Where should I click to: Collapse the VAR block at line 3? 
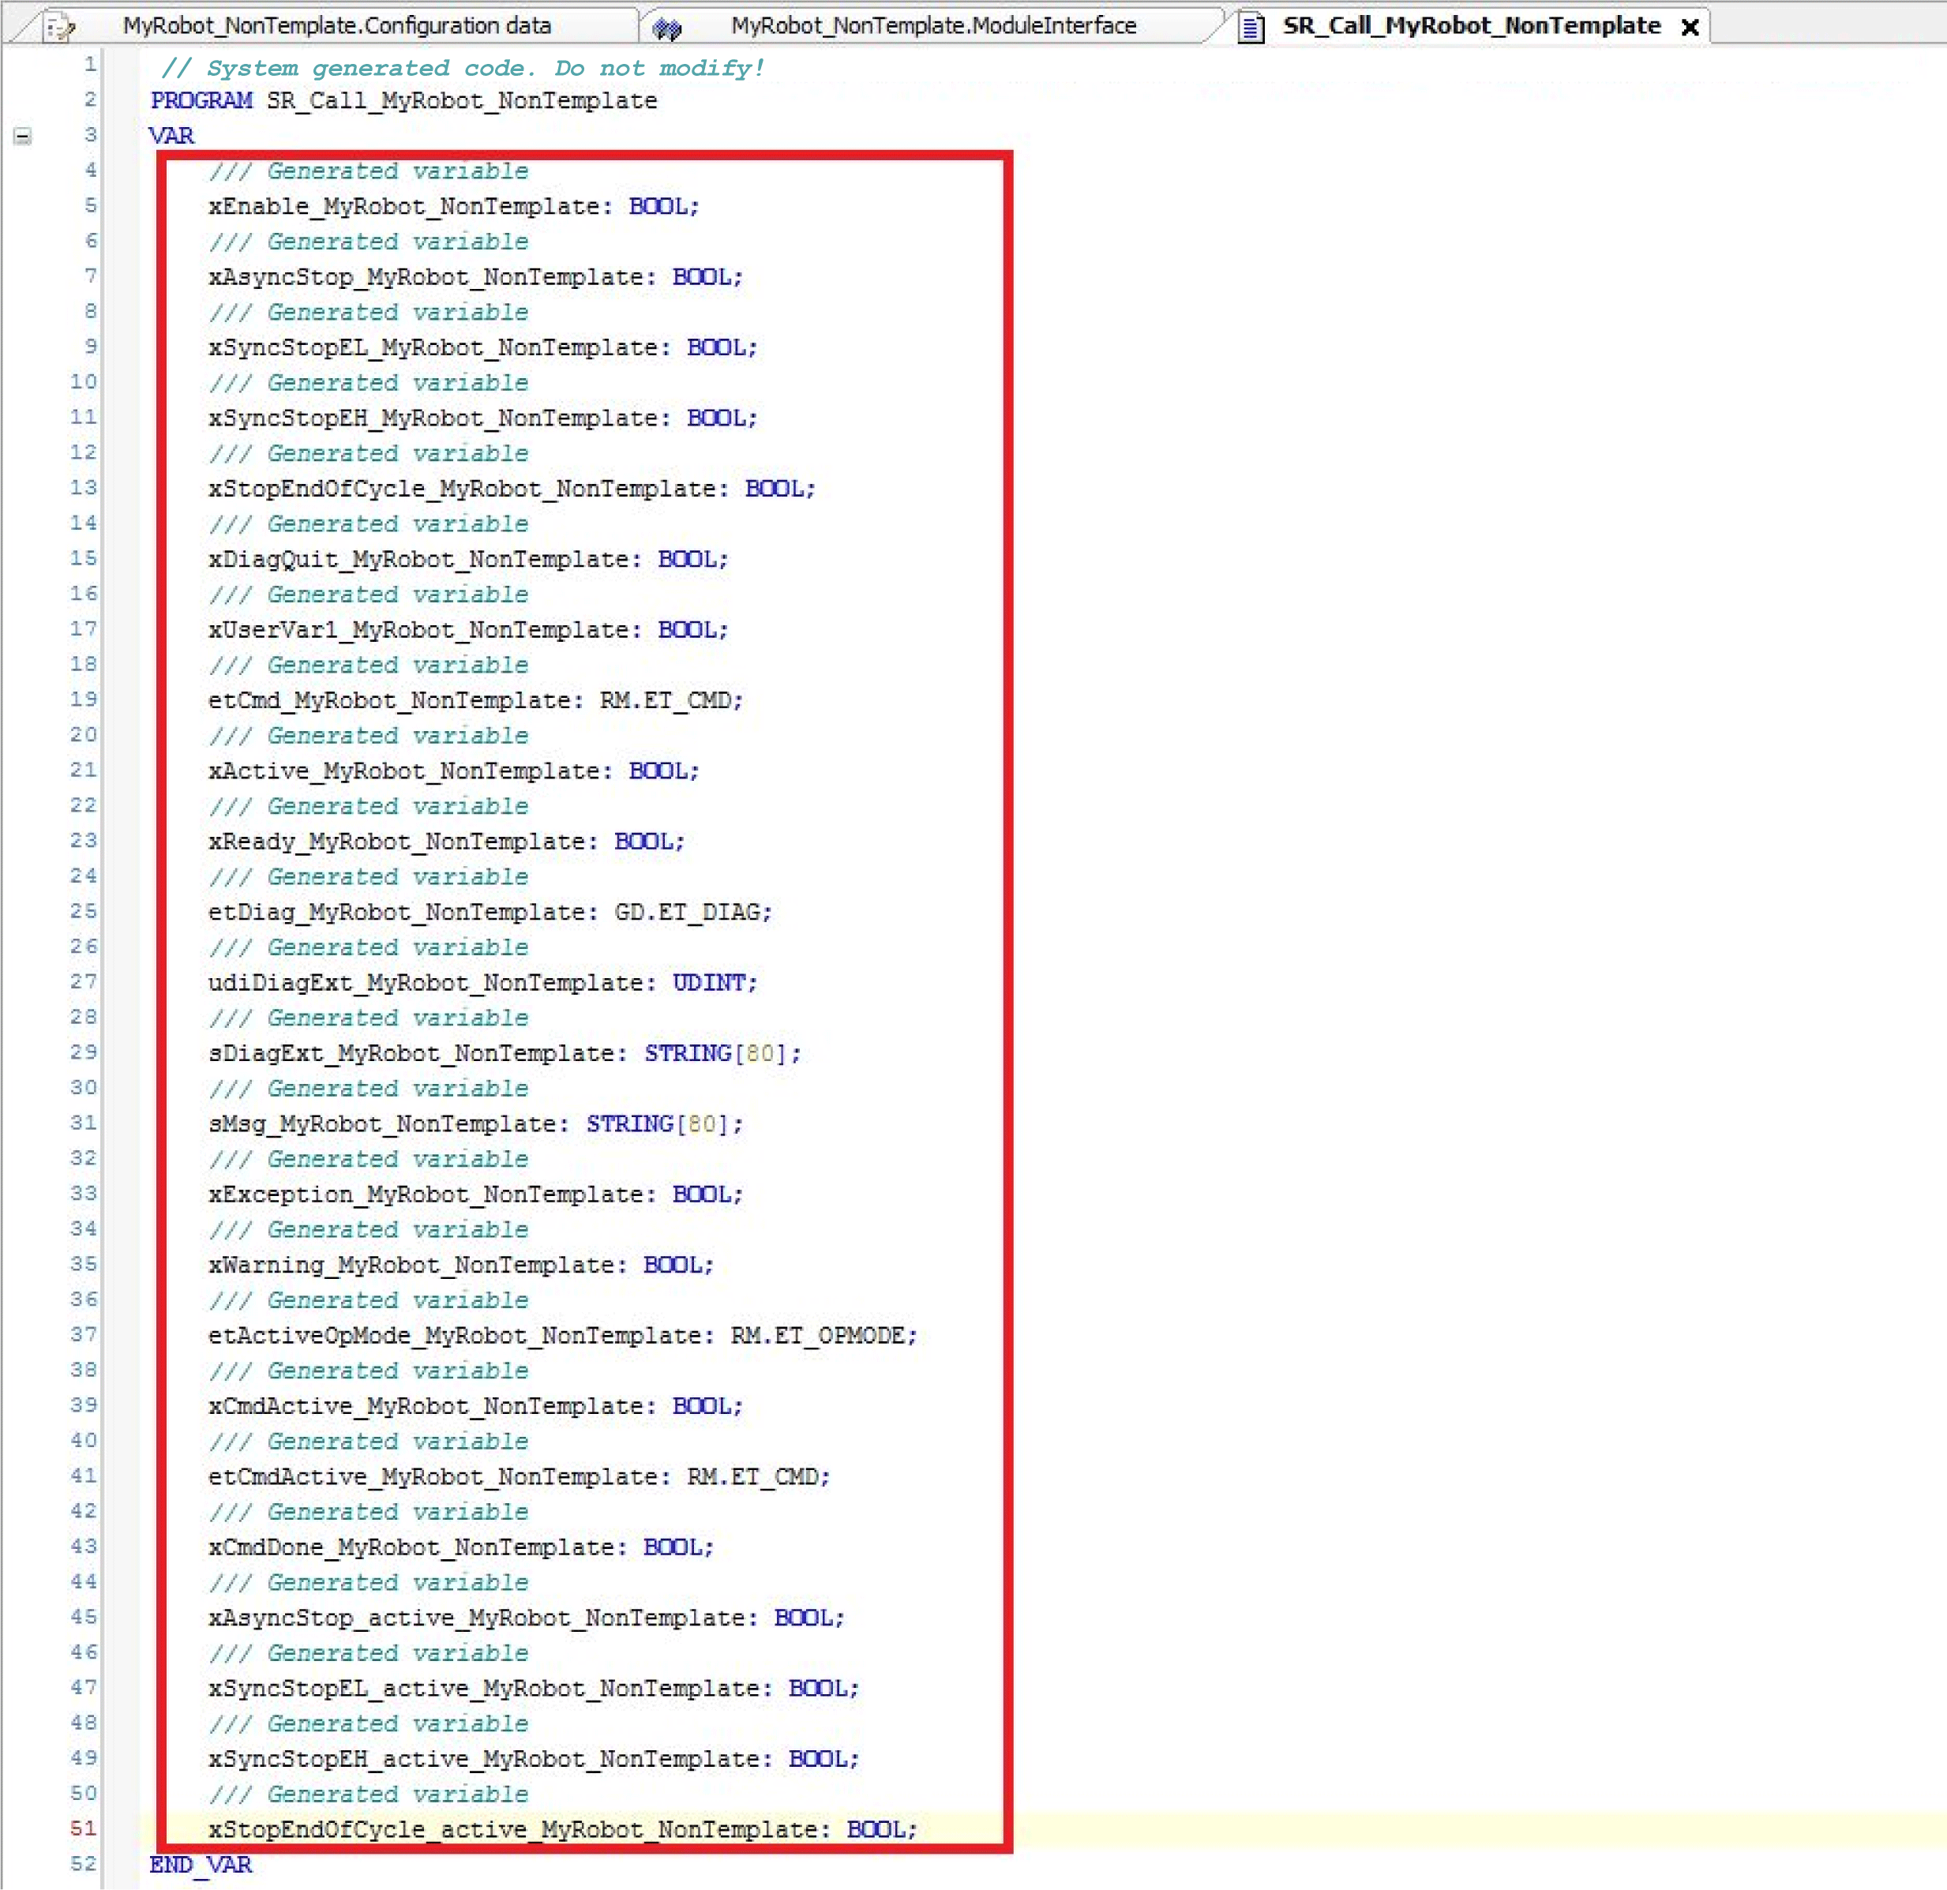tap(23, 136)
